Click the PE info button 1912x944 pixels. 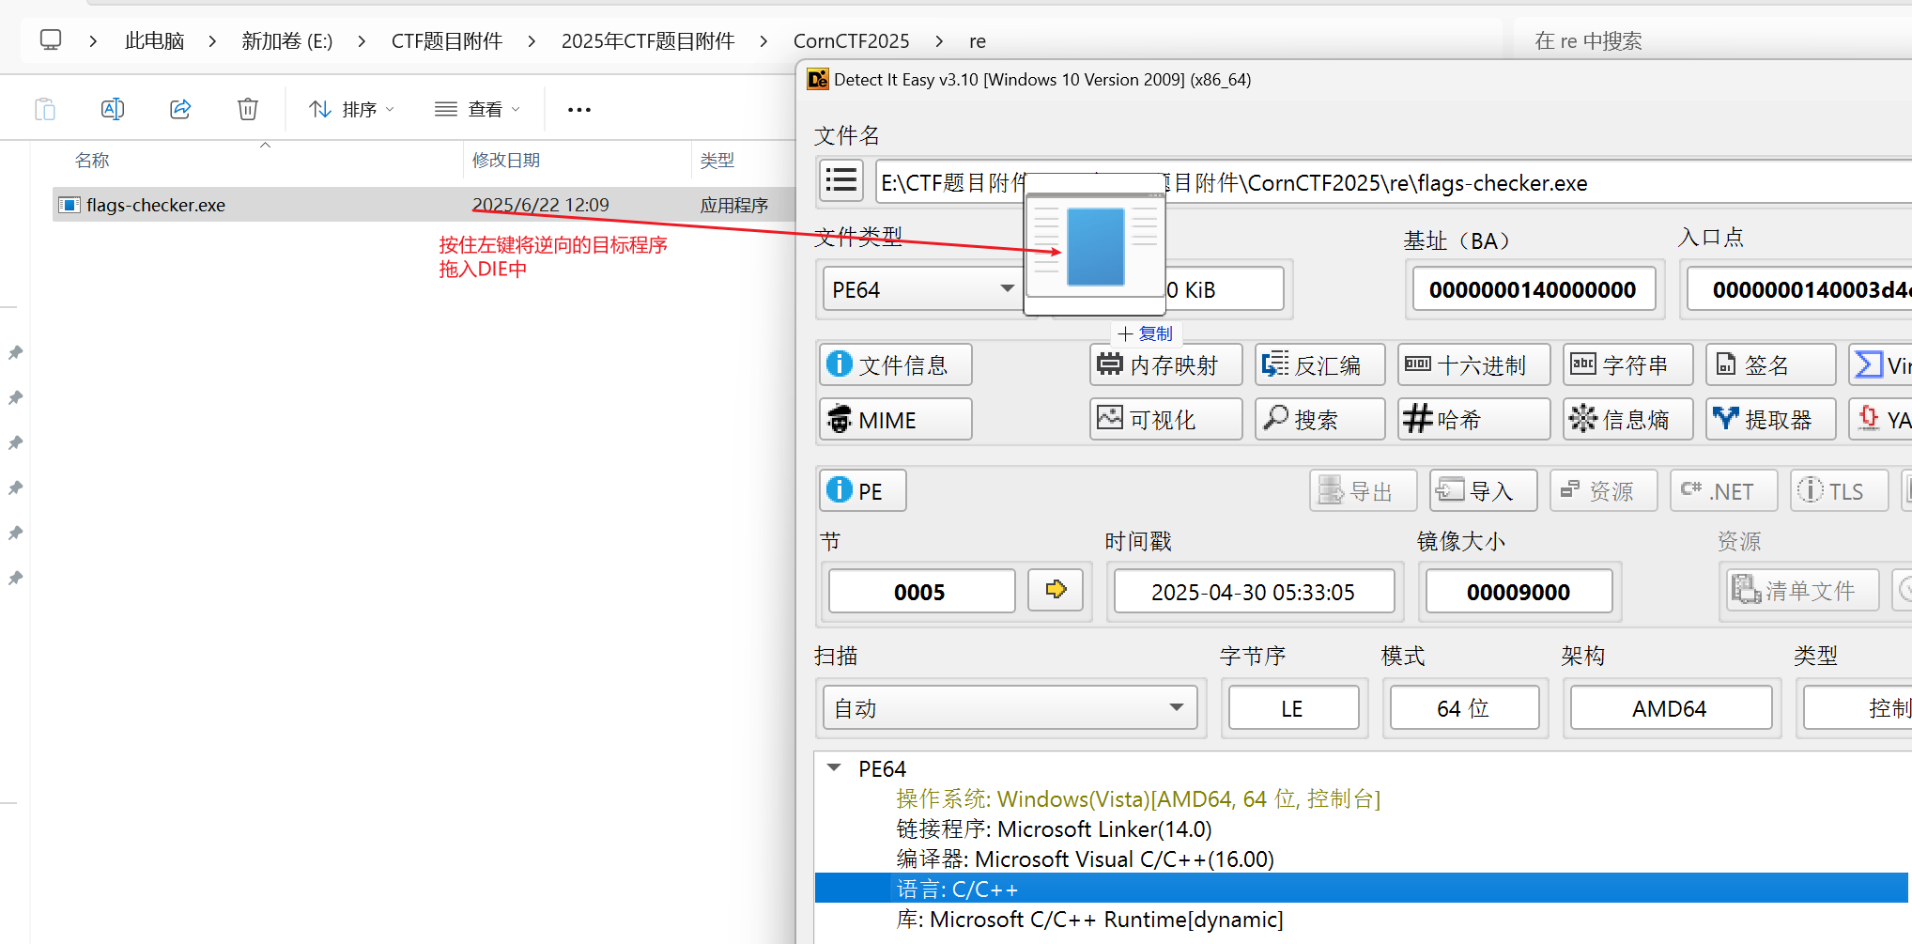[862, 490]
